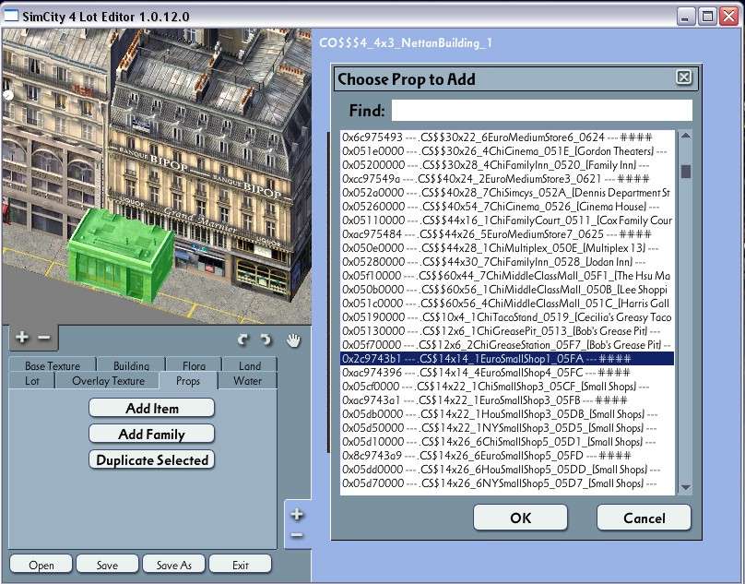Click the minus icon beside the prop dialog

(x=297, y=535)
